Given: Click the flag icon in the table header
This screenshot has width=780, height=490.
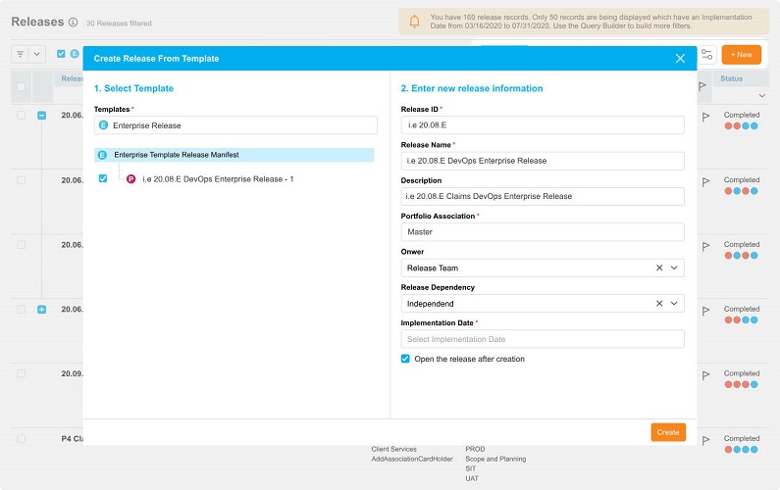Looking at the screenshot, I should pyautogui.click(x=702, y=86).
